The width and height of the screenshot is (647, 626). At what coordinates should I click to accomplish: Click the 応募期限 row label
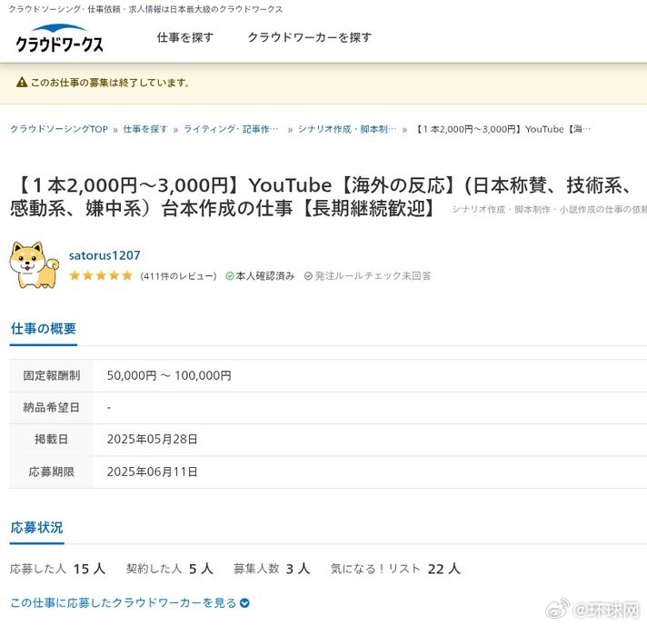(52, 472)
